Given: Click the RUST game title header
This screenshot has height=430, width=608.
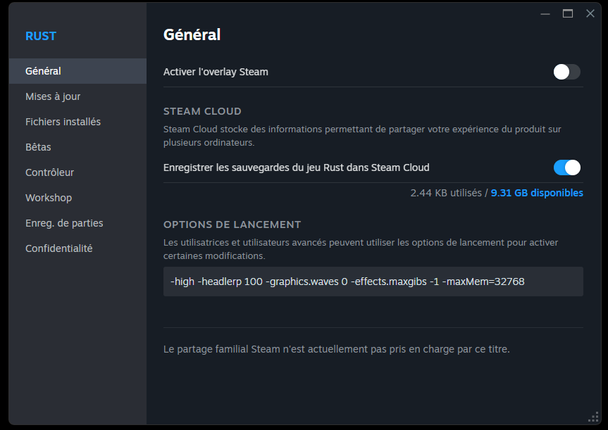Looking at the screenshot, I should (x=41, y=36).
